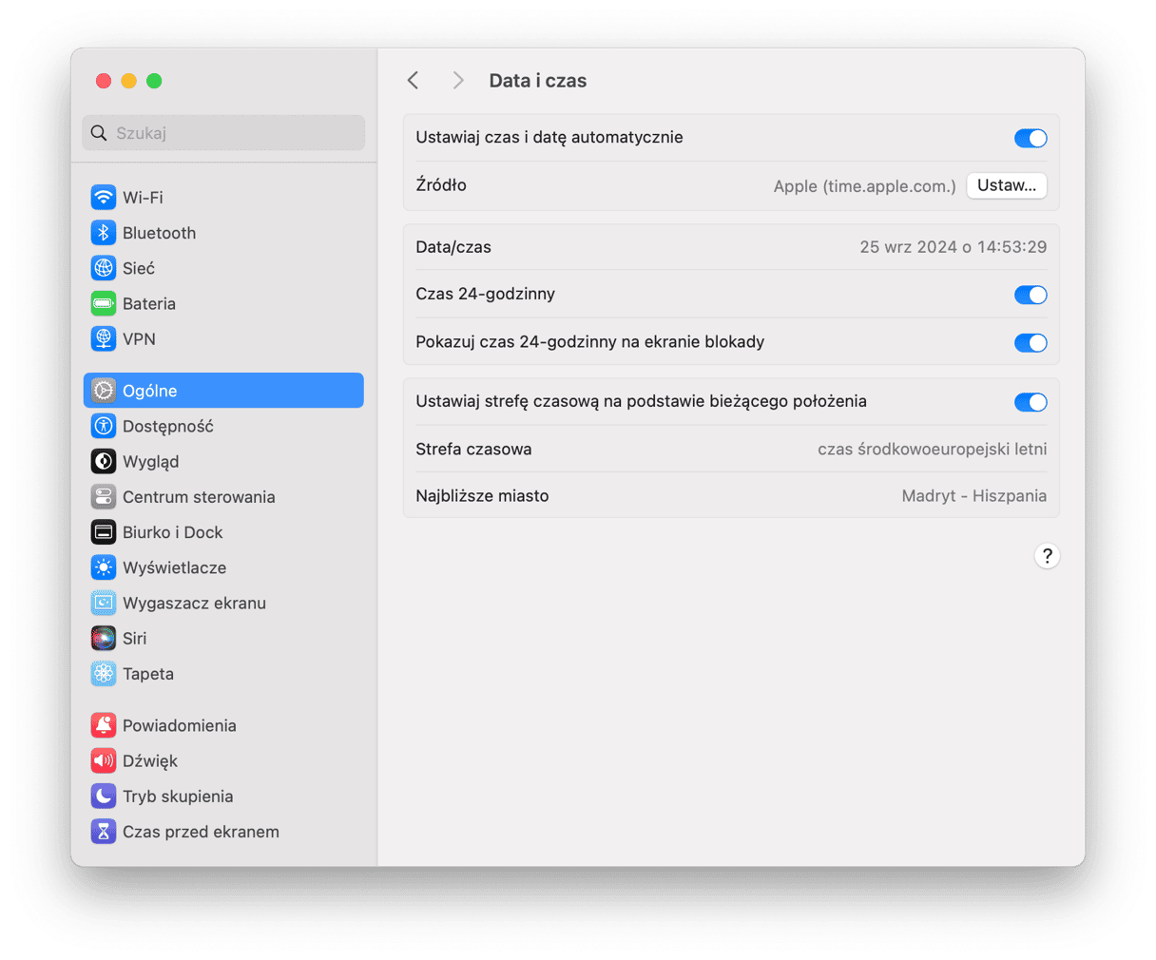Viewport: 1156px width, 960px height.
Task: Click the Siri icon
Action: point(104,639)
